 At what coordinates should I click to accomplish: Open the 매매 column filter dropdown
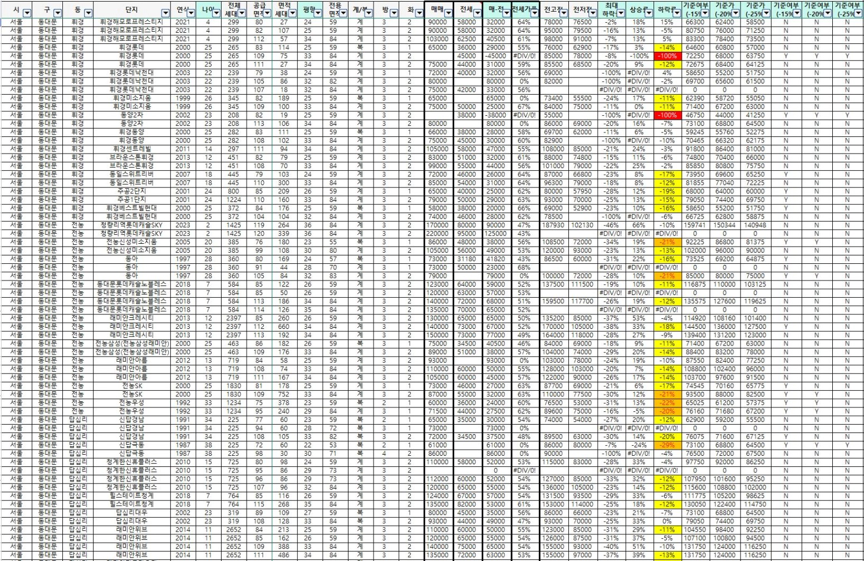448,12
